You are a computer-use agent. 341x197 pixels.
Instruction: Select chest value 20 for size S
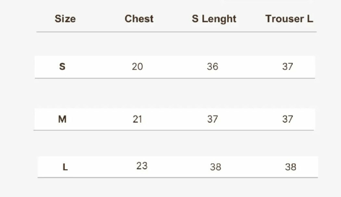click(x=137, y=66)
